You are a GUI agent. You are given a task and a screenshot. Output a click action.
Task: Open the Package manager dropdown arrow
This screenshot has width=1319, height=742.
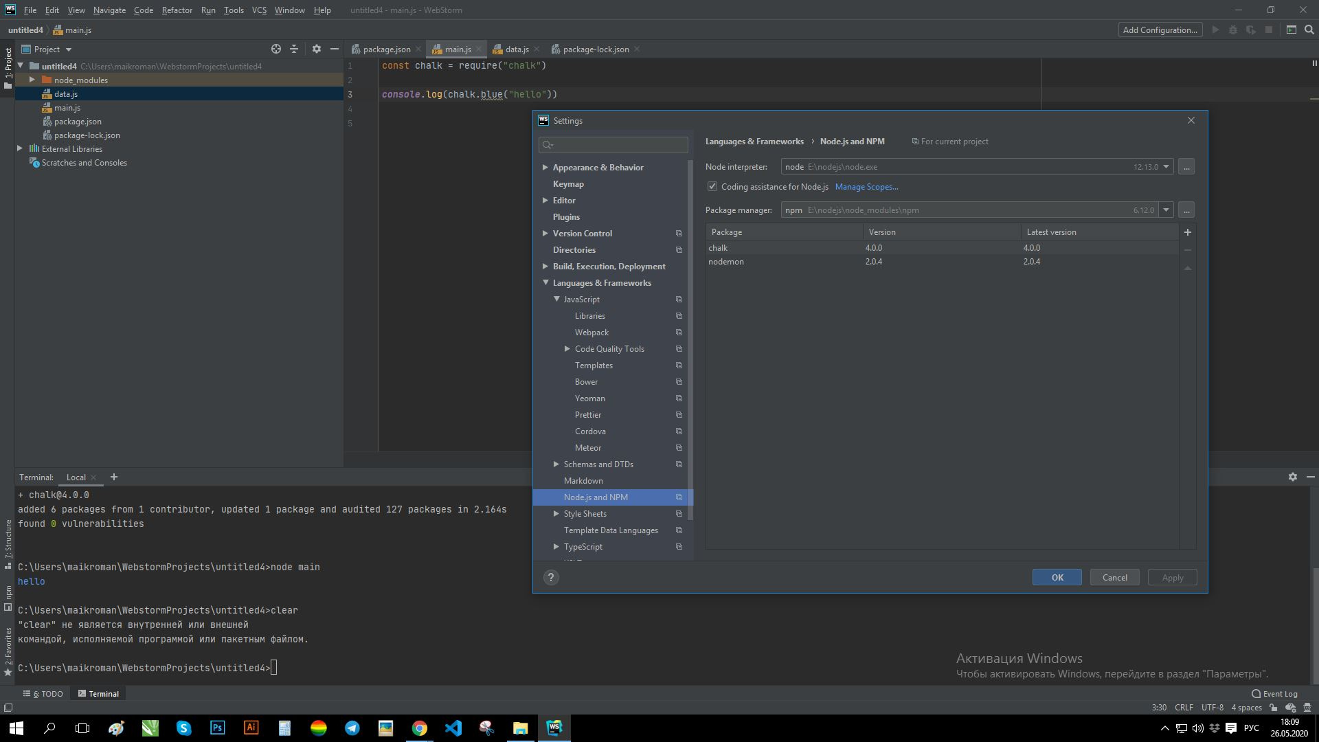click(x=1166, y=210)
